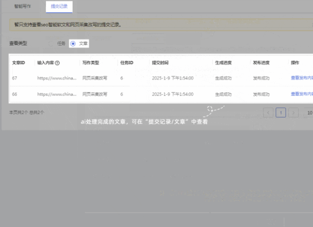
Task: Open 查看发布内容 for article 66
Action: click(x=302, y=94)
